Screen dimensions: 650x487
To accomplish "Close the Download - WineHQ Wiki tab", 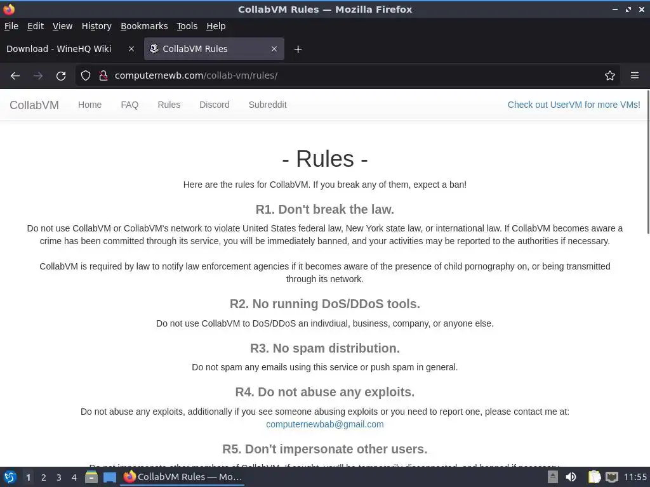I will (131, 49).
